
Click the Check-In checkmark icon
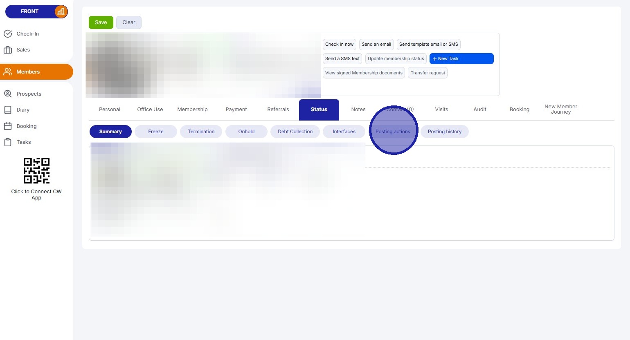pos(8,34)
